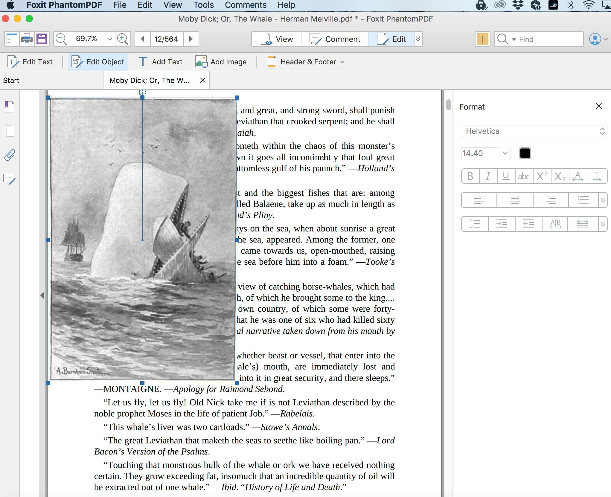This screenshot has width=611, height=497.
Task: Click the character spacing icon
Action: 578,176
